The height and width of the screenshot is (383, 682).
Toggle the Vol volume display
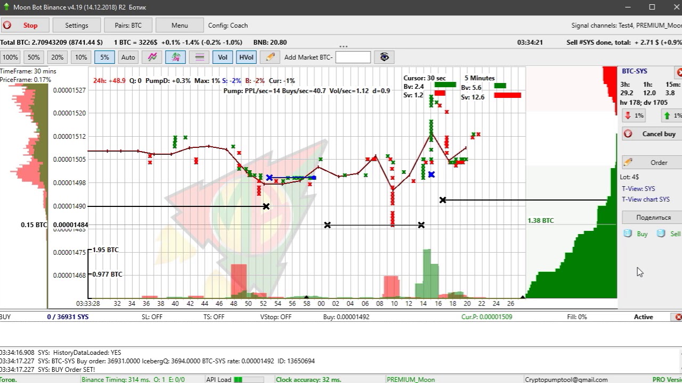pyautogui.click(x=223, y=57)
